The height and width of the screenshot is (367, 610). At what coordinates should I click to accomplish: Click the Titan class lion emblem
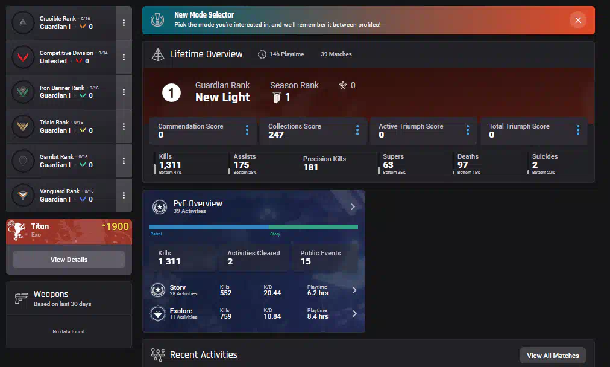(17, 231)
